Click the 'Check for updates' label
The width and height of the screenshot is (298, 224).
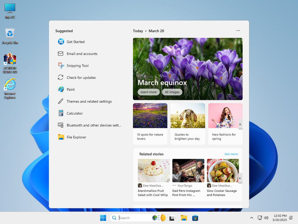click(x=81, y=78)
